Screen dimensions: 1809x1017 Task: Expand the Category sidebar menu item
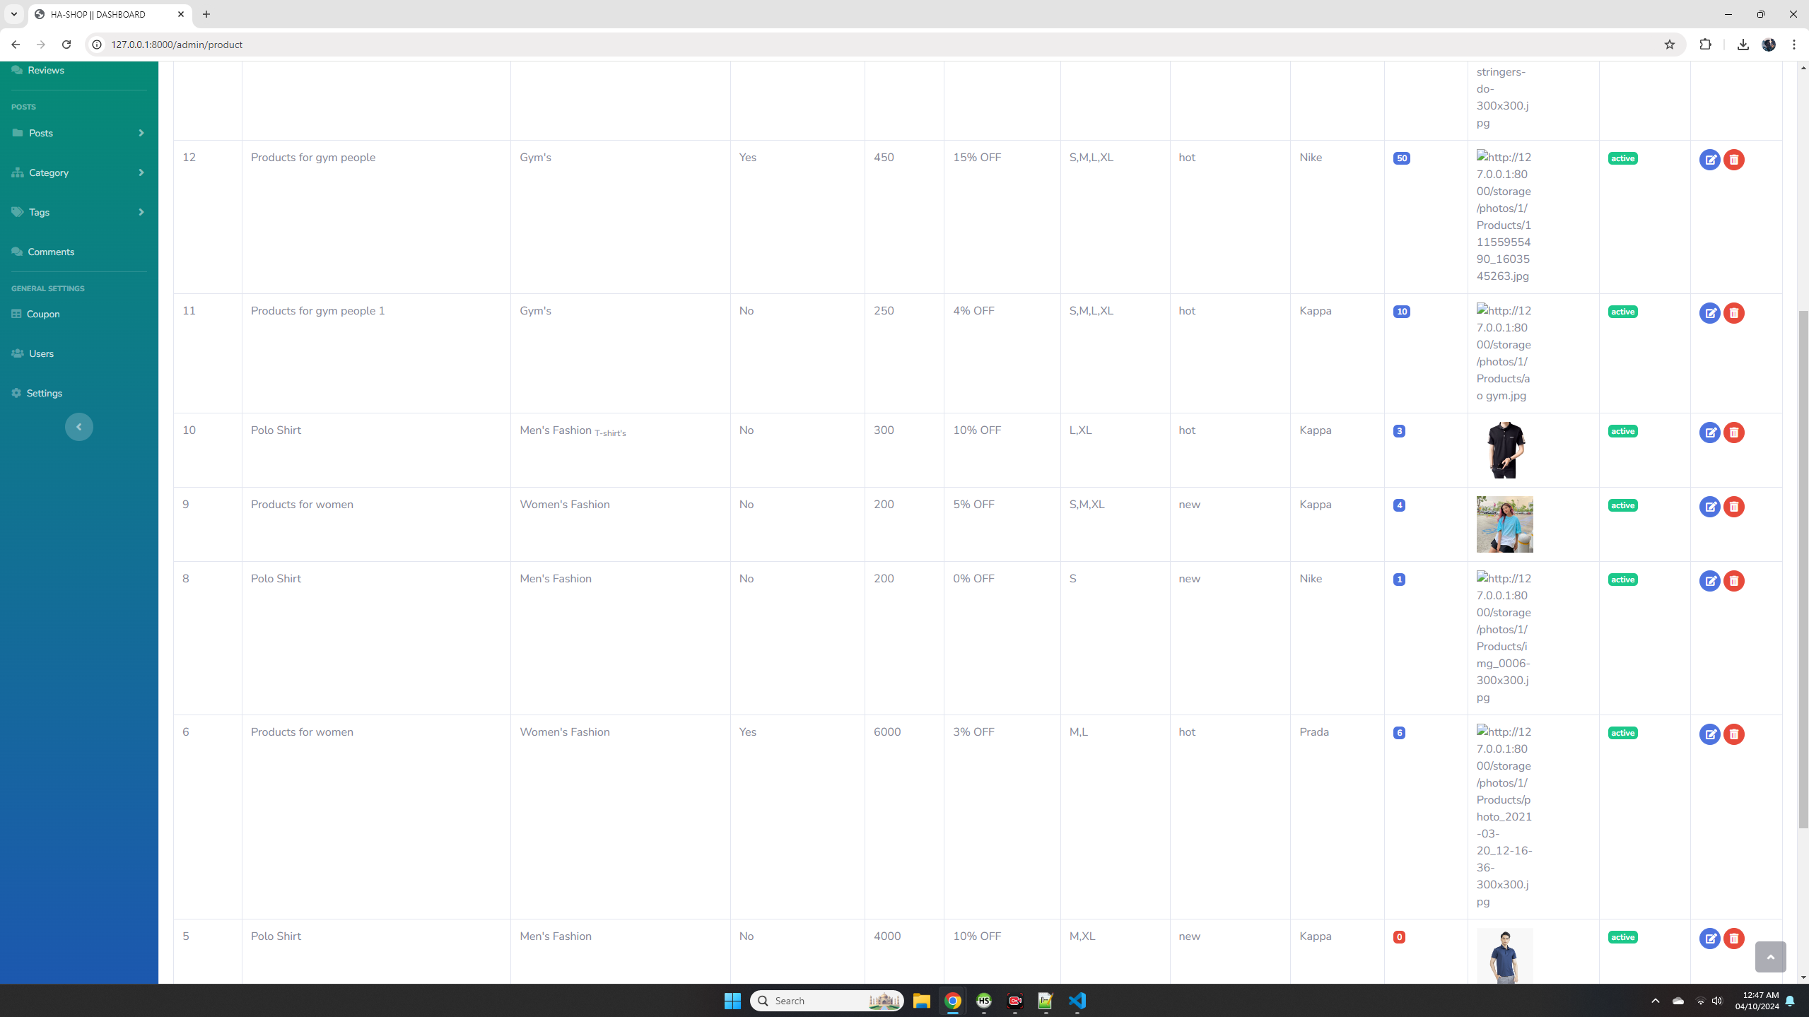[x=141, y=172]
